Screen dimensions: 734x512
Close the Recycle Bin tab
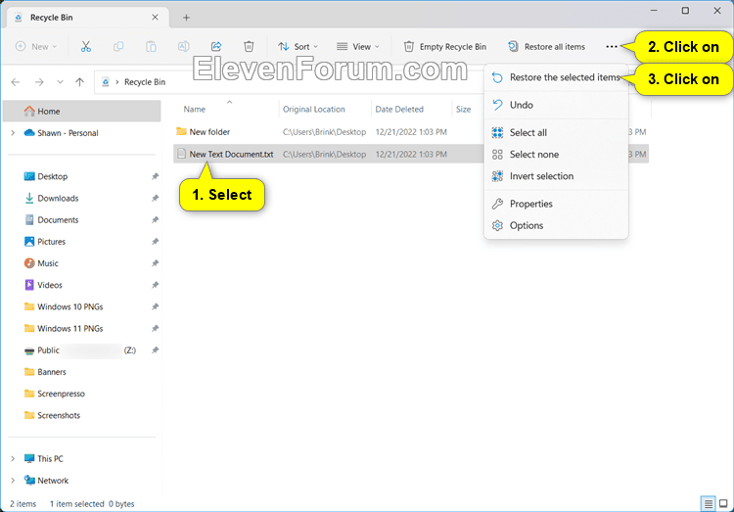coord(155,18)
